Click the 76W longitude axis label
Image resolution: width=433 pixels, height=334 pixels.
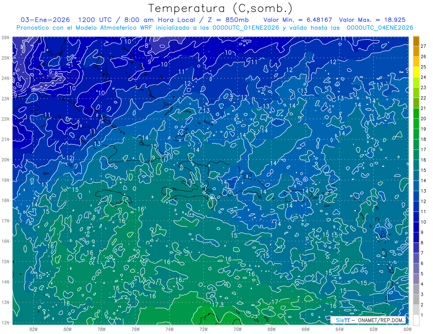(x=135, y=329)
